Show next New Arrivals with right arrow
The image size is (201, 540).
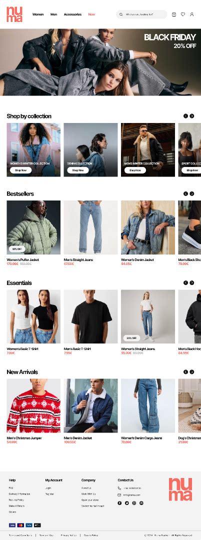191,372
